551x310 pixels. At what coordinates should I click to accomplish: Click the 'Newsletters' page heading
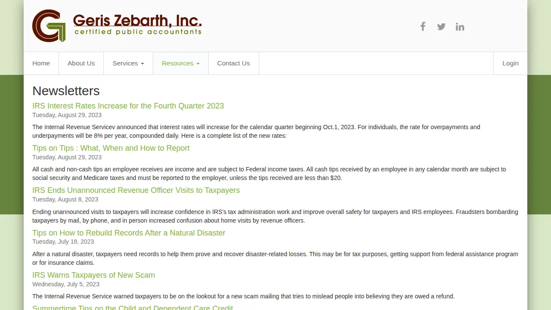[66, 91]
